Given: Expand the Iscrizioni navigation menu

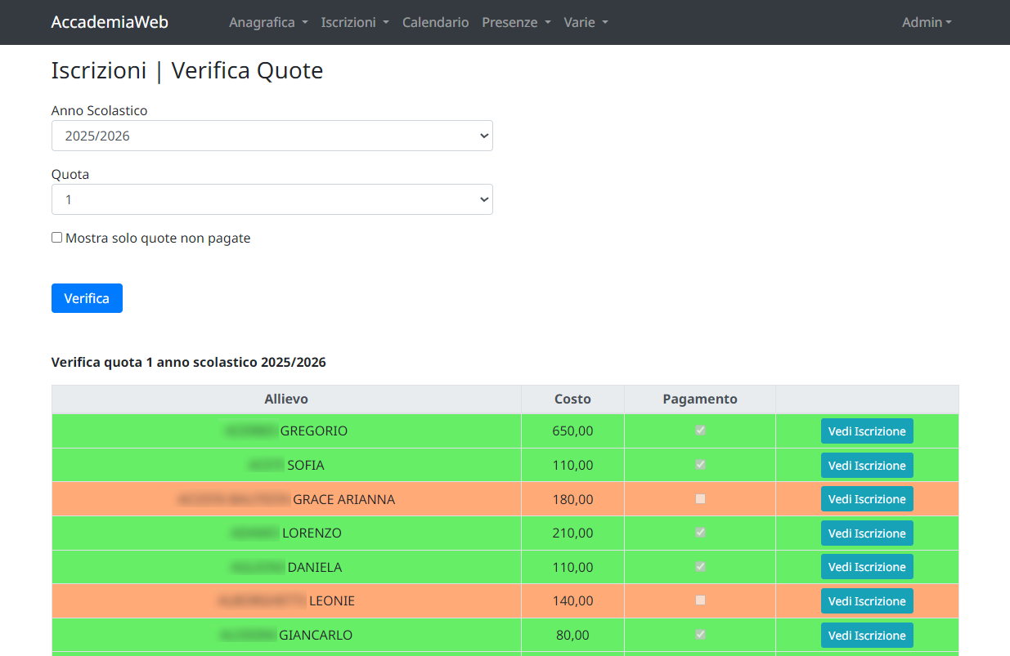Looking at the screenshot, I should point(354,22).
